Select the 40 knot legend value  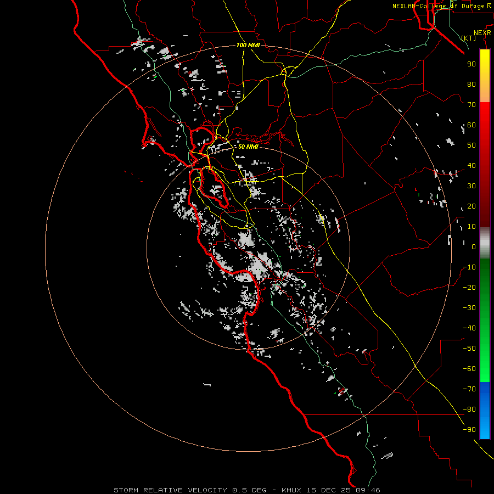click(x=471, y=165)
